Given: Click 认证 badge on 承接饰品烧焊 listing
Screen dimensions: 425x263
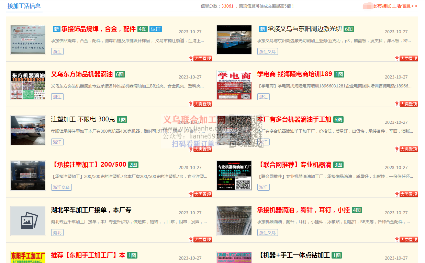Looking at the screenshot, I should (156, 29).
